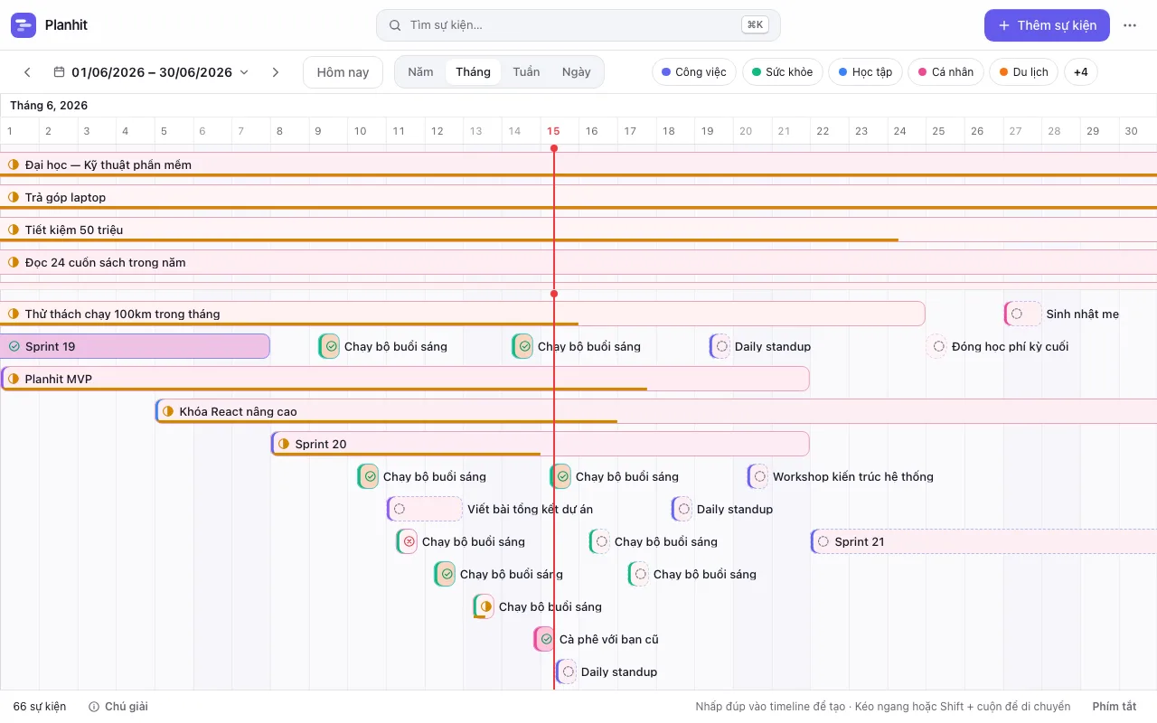Click status icon of Thử thách chạy 100km
Image resolution: width=1157 pixels, height=723 pixels.
point(14,314)
